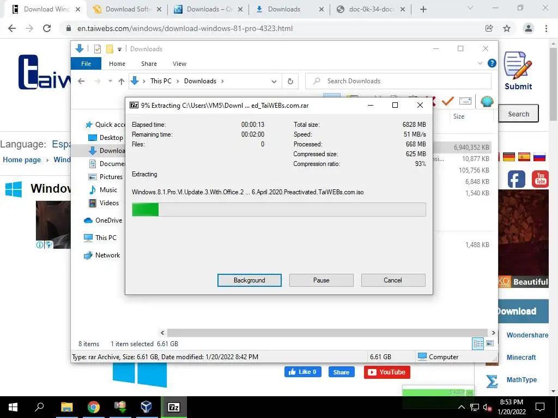Open Chrome three-dot menu
558x418 pixels.
pyautogui.click(x=546, y=28)
